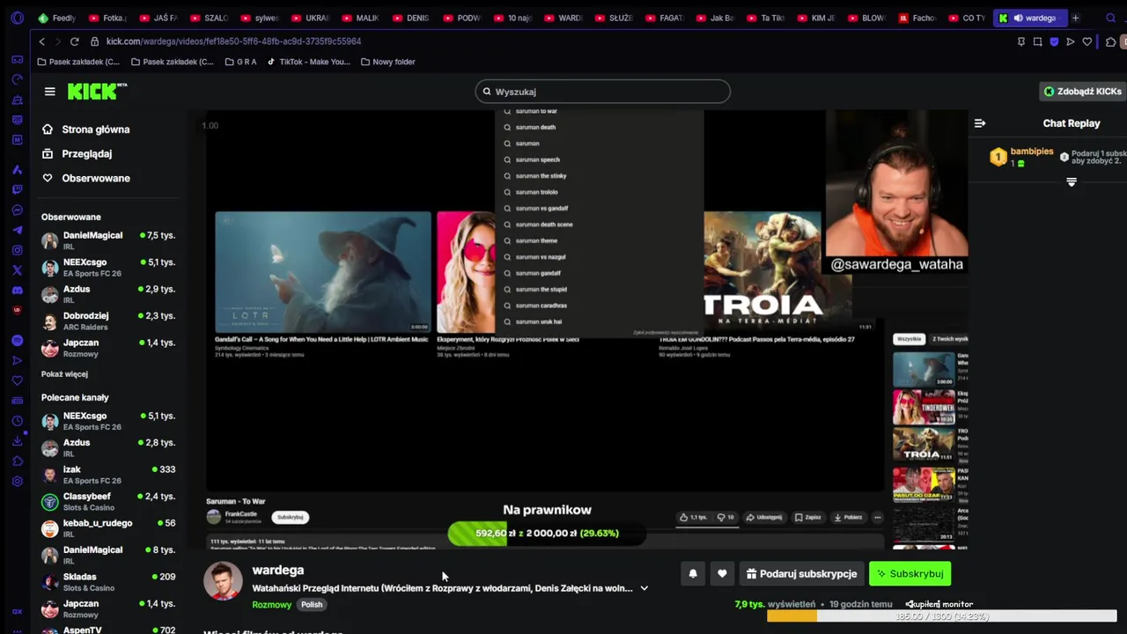Viewport: 1127px width, 634px height.
Task: Open the browser extensions puzzle icon
Action: click(1111, 41)
